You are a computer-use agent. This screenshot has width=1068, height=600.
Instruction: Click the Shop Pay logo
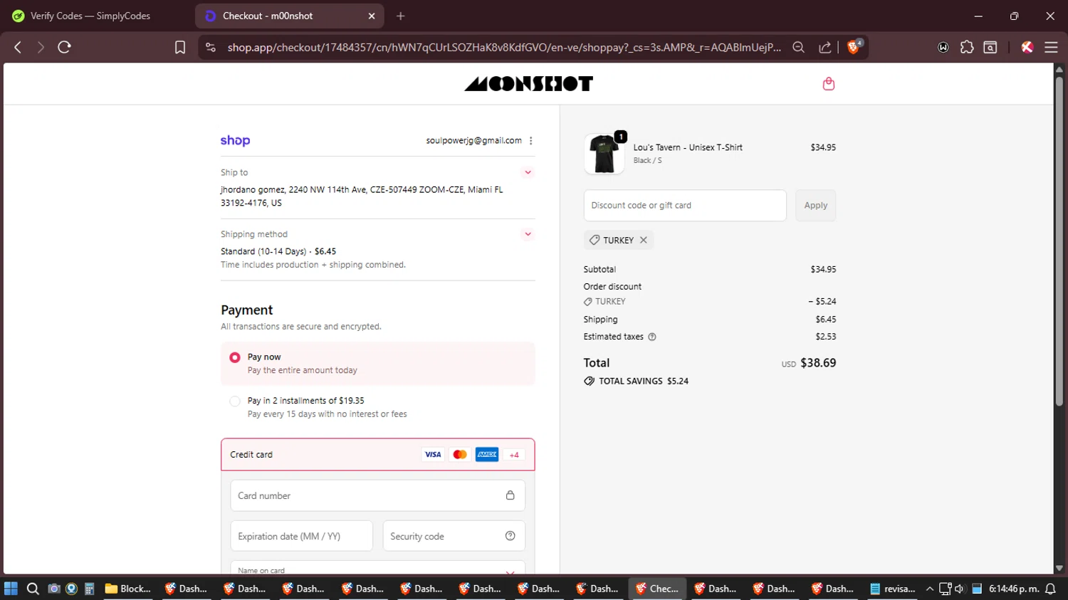(x=235, y=140)
